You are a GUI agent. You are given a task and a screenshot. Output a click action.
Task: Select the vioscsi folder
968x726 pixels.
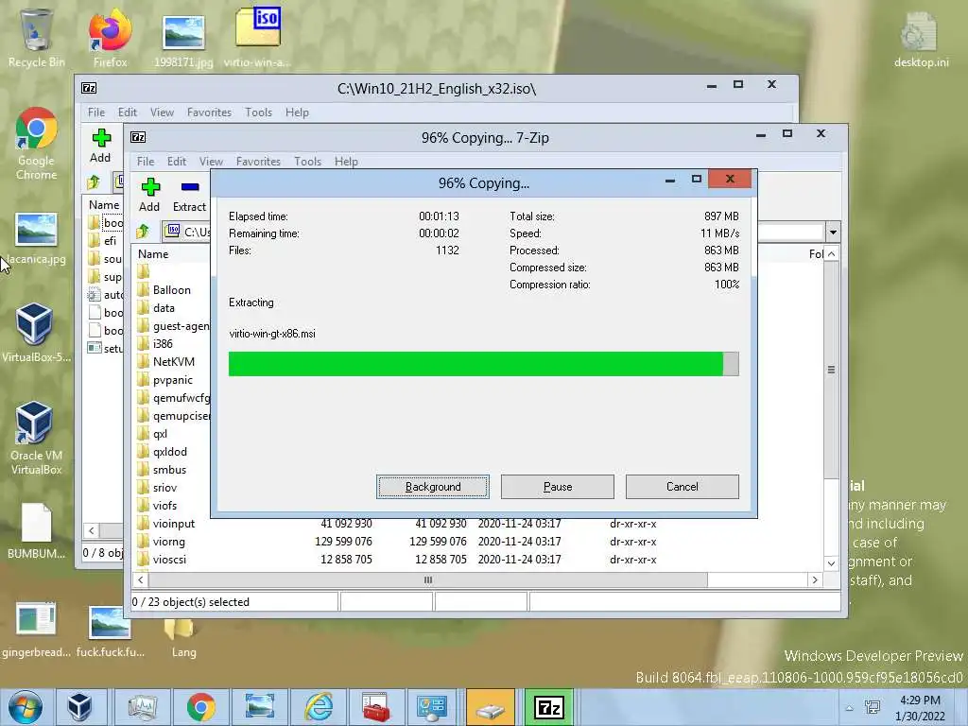pos(169,560)
